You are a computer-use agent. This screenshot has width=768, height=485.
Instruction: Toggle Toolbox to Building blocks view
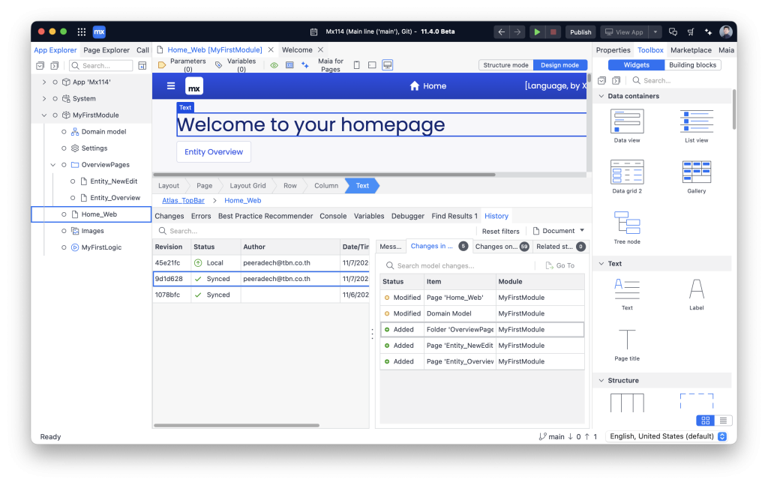click(692, 65)
